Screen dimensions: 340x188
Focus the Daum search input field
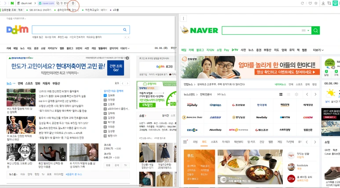pyautogui.click(x=77, y=30)
